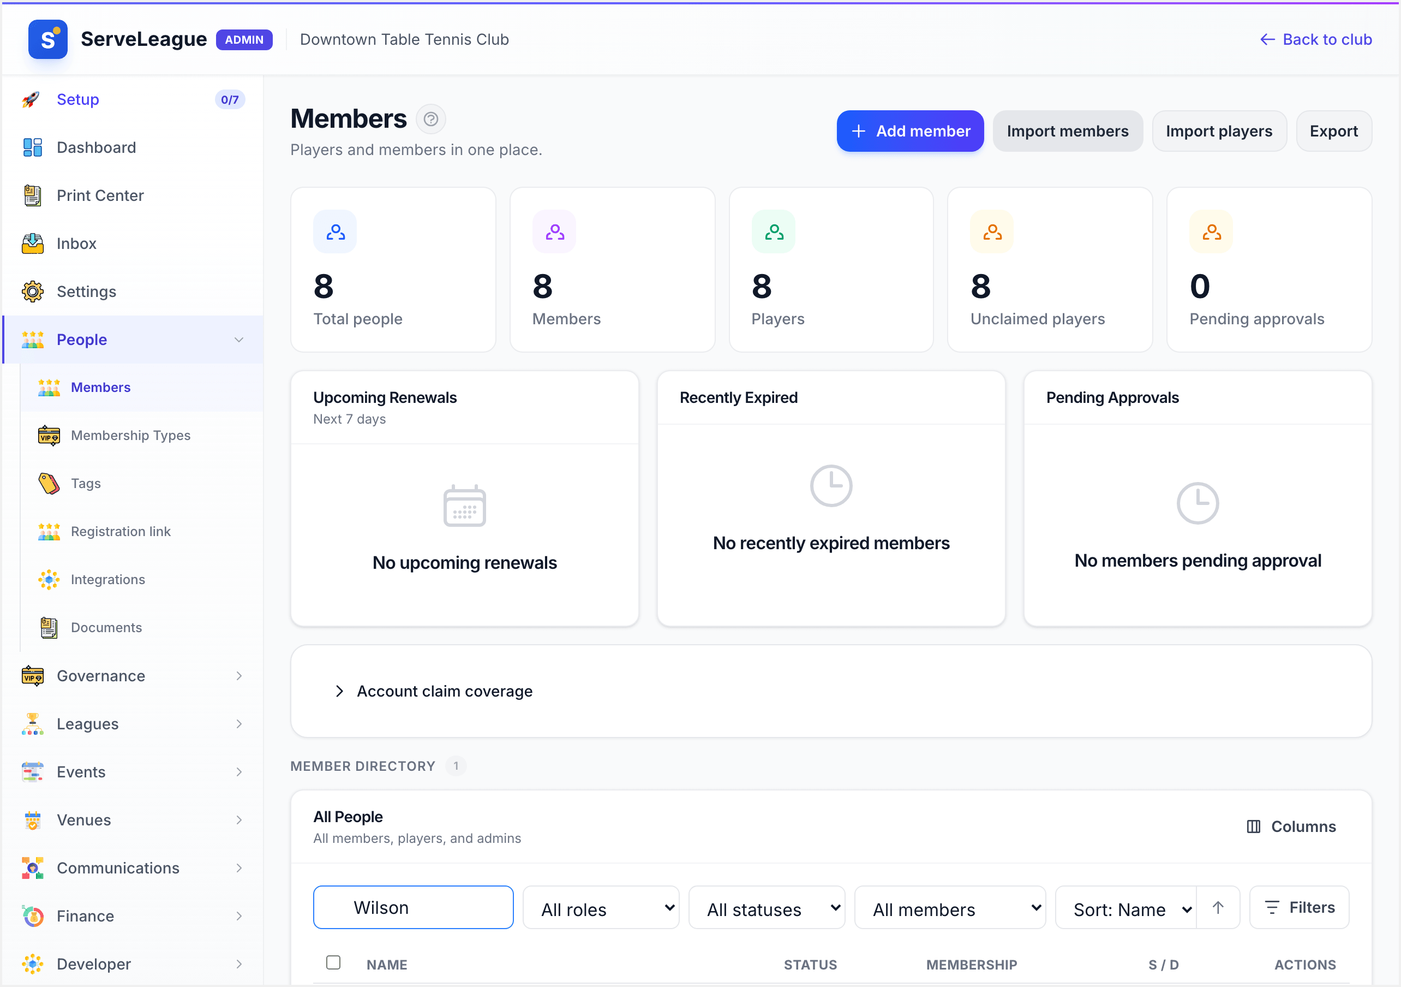Viewport: 1401px width, 987px height.
Task: Click the Add member button
Action: coord(910,132)
